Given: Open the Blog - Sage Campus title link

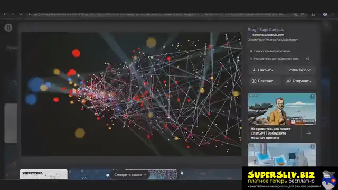Looking at the screenshot, I should pos(266,30).
